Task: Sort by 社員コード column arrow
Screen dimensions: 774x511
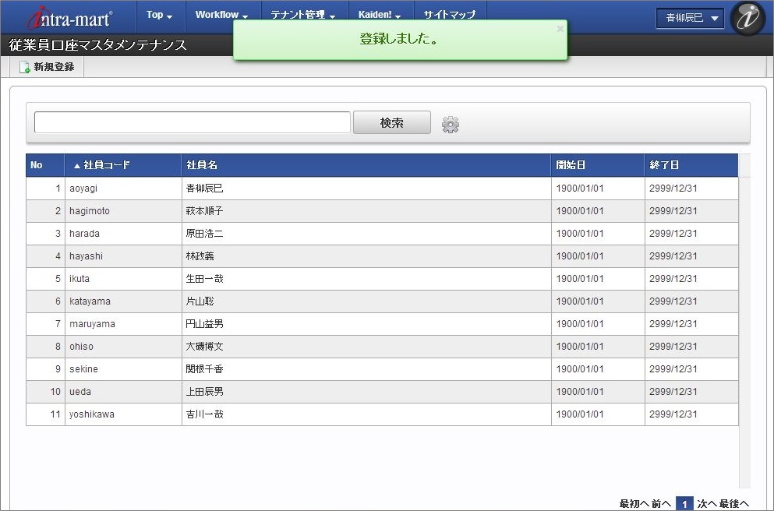Action: [76, 166]
